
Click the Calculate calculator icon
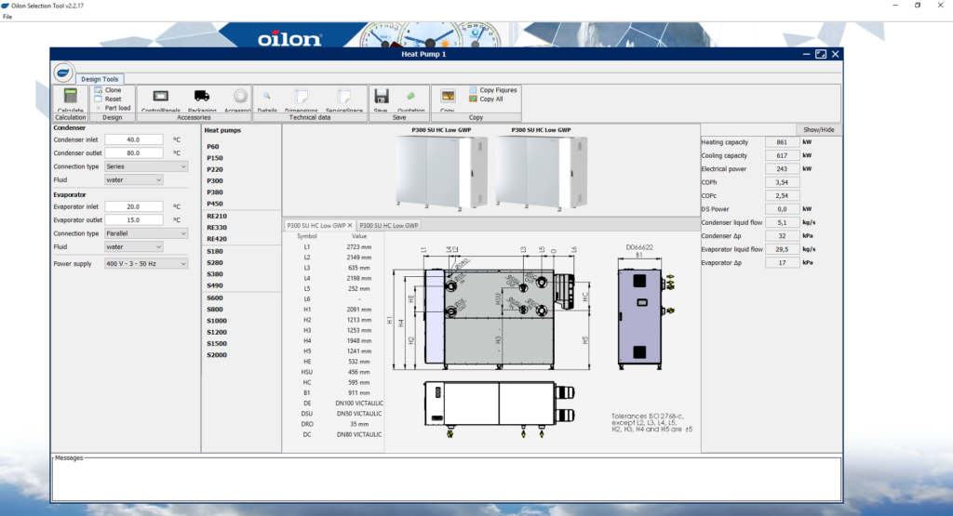[x=71, y=97]
